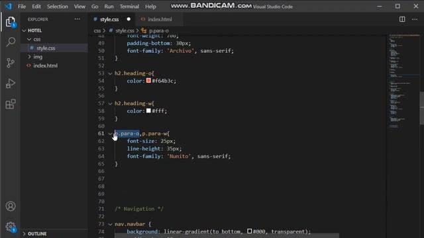Fold the h2.heading-w rule at line 57
Image resolution: width=424 pixels, height=238 pixels.
click(x=110, y=104)
